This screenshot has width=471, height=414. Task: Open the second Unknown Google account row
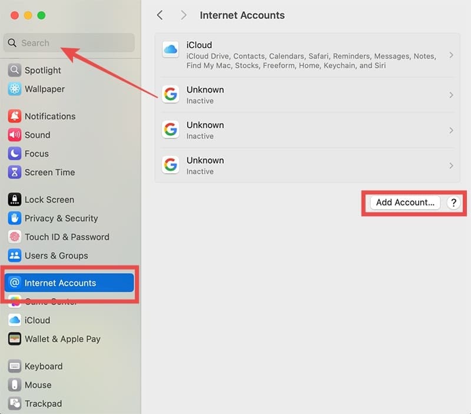point(306,130)
